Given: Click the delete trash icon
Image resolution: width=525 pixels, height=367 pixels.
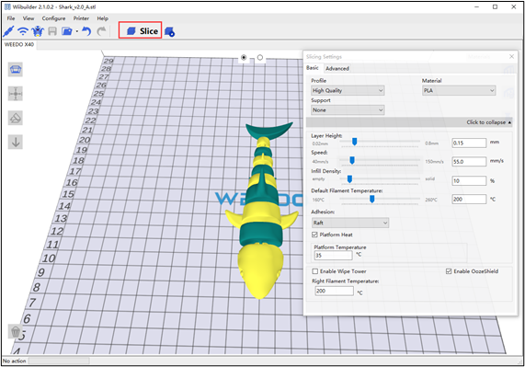Looking at the screenshot, I should pos(16,331).
